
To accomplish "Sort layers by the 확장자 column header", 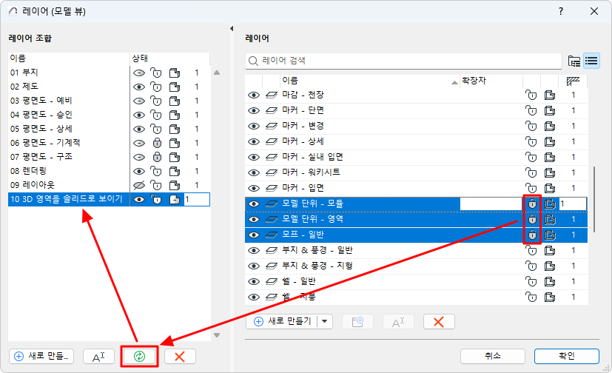I will (491, 81).
